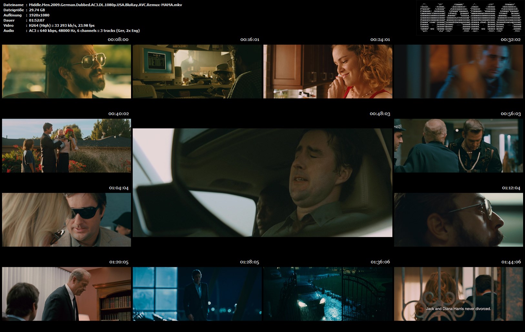Click the "Dateiname" label
The image size is (525, 332).
pos(14,5)
